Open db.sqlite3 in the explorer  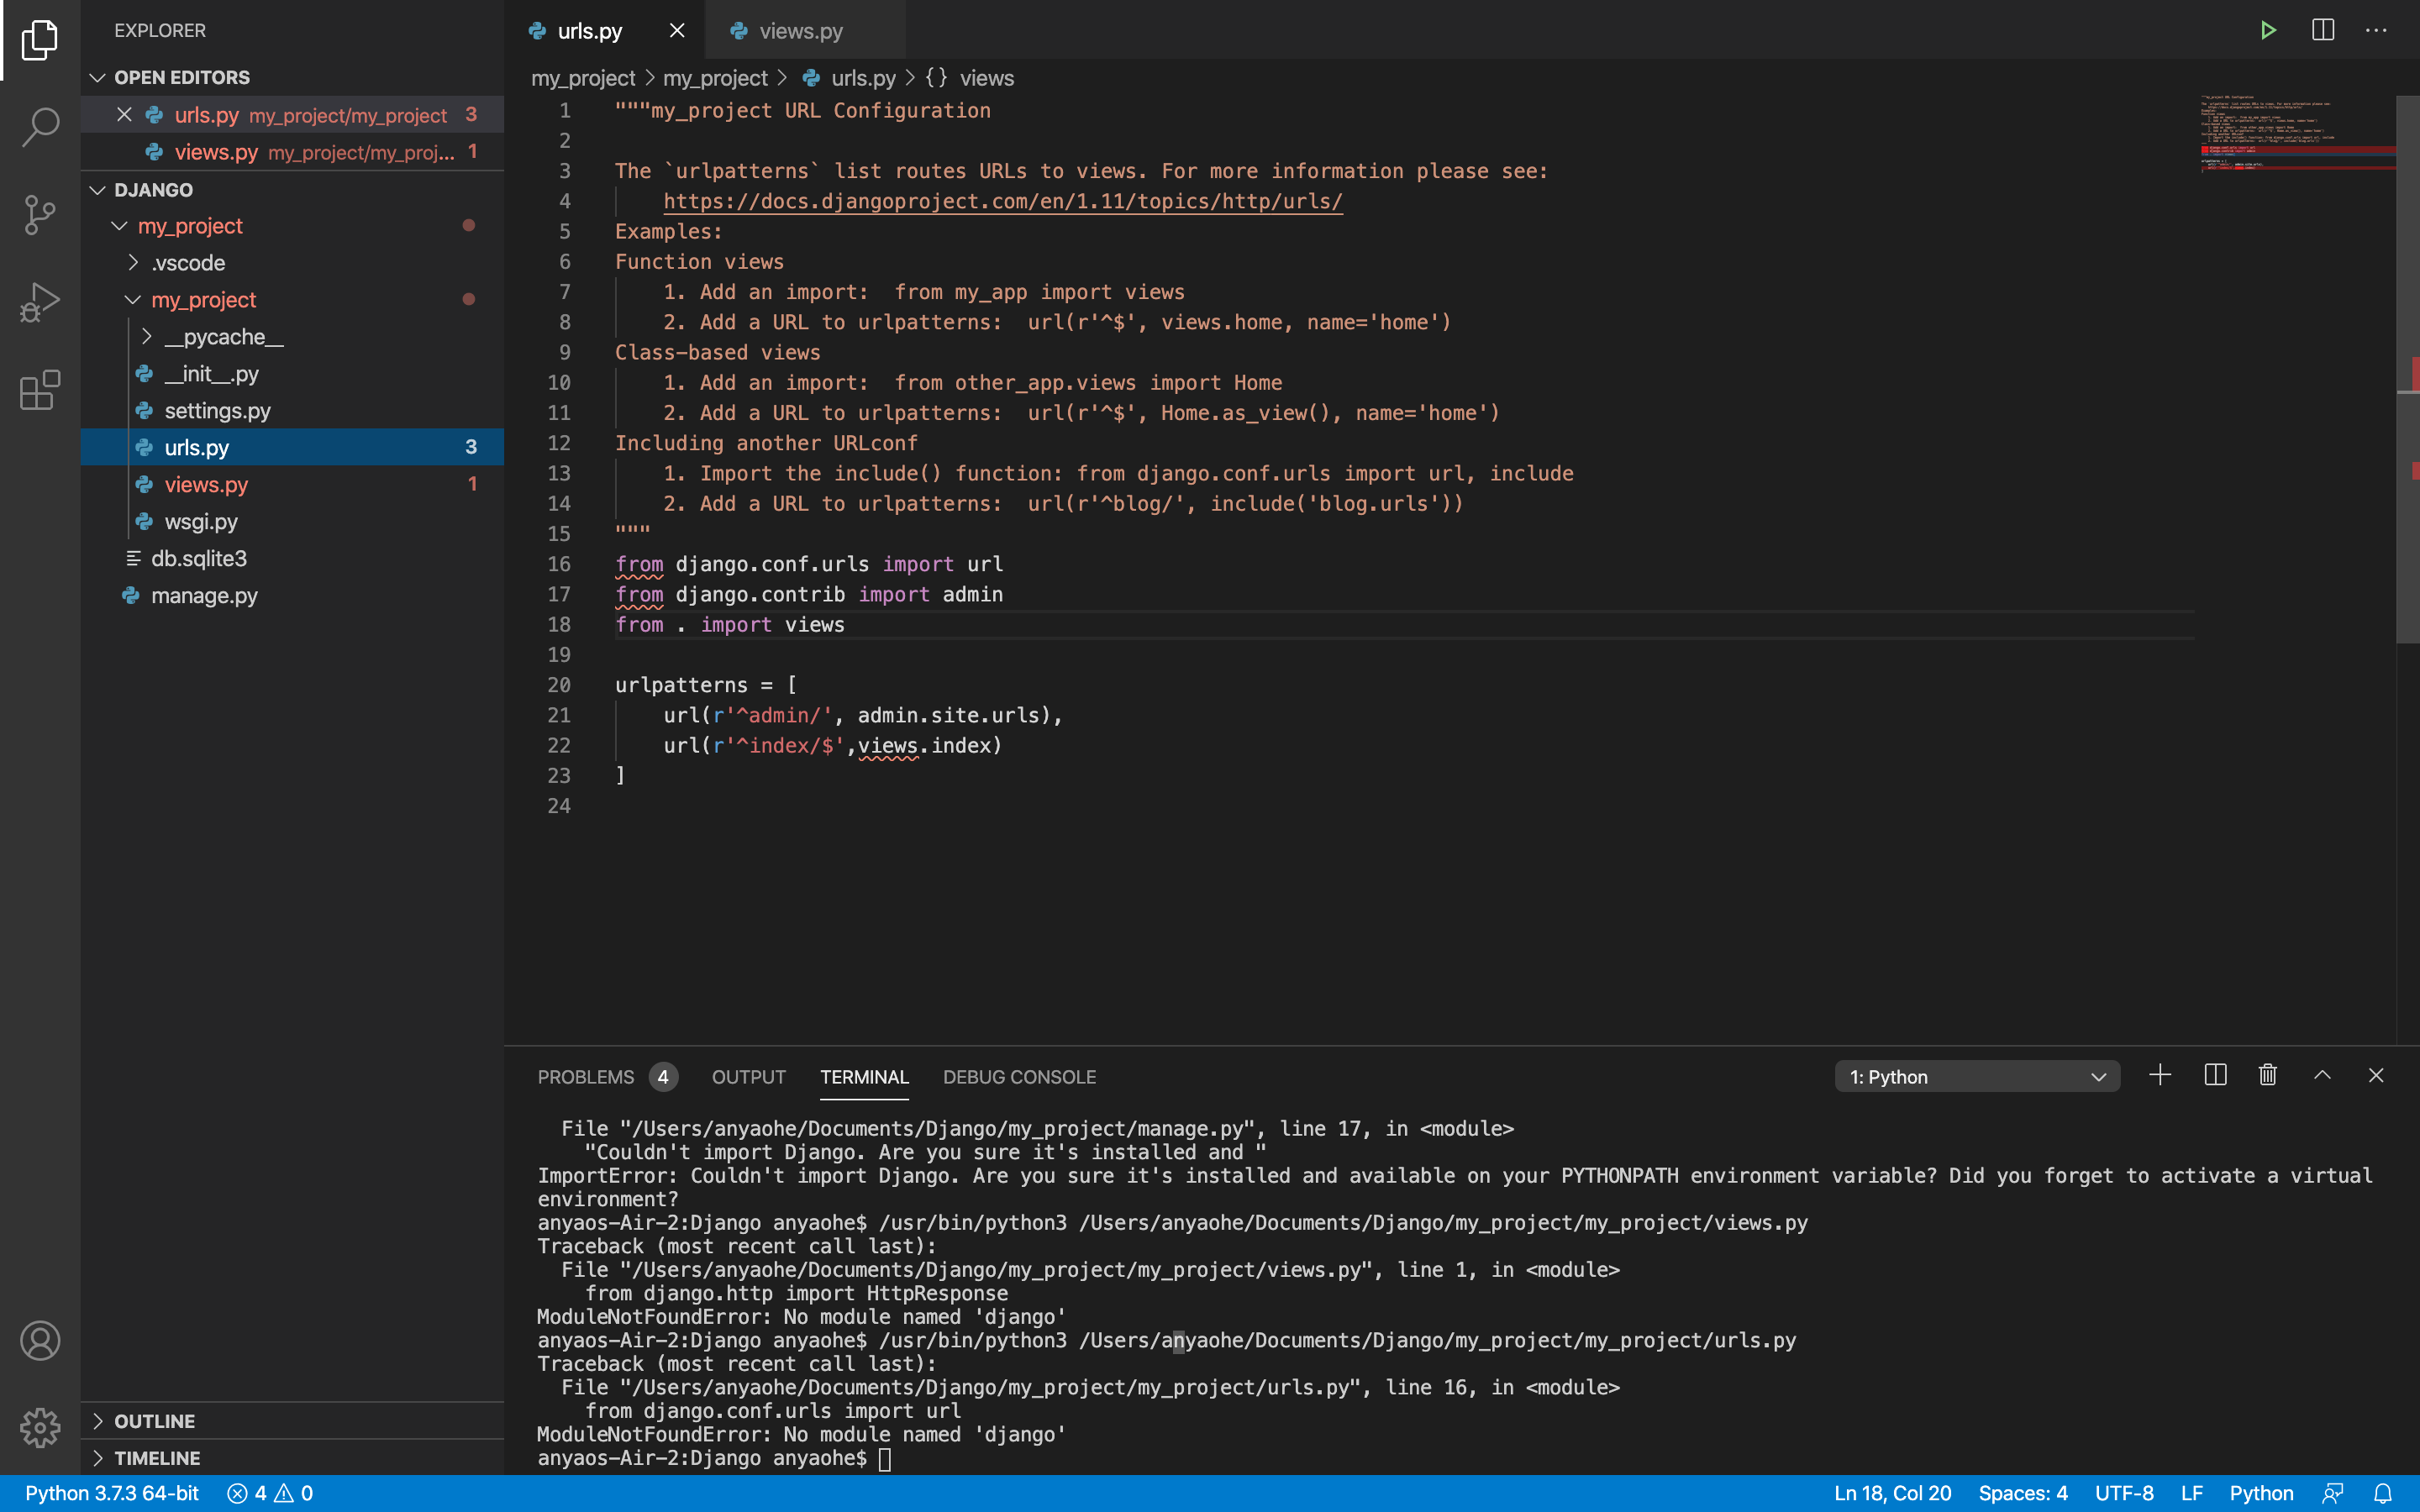point(292,558)
